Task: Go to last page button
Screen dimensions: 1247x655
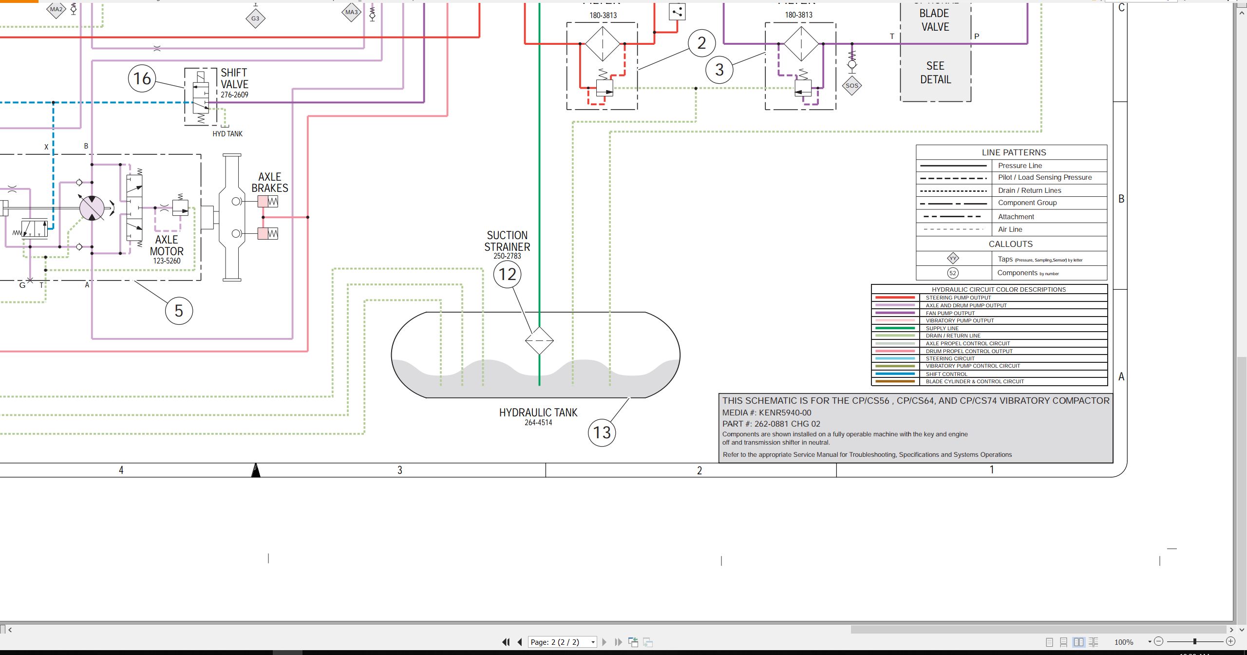Action: point(618,642)
